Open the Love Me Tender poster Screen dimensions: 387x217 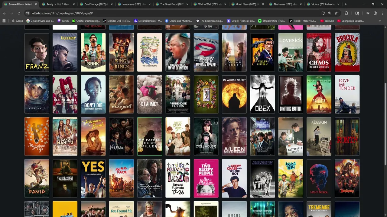[347, 94]
